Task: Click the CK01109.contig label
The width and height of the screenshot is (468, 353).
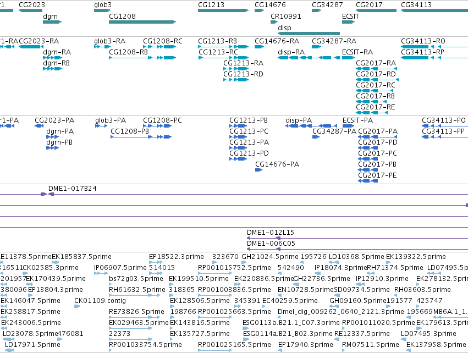Action: coord(100,300)
